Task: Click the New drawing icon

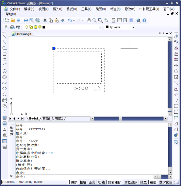Action: tap(7, 20)
